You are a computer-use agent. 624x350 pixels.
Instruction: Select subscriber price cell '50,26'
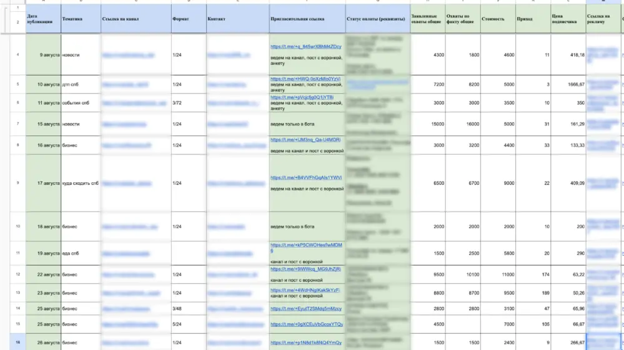coord(568,293)
